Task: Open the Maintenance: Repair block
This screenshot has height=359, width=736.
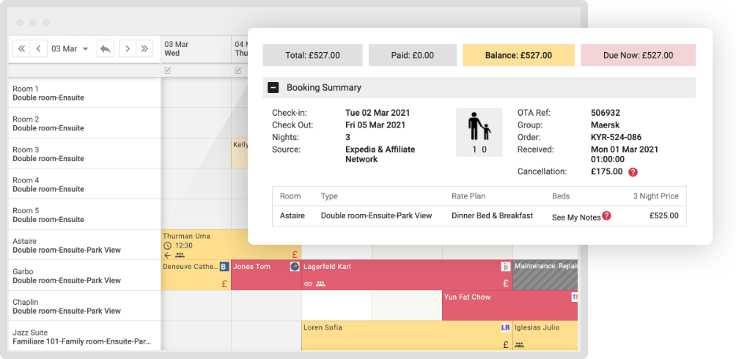Action: coord(545,275)
